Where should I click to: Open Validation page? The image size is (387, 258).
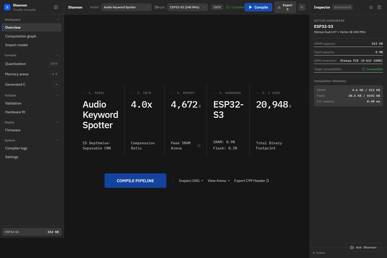(32, 103)
